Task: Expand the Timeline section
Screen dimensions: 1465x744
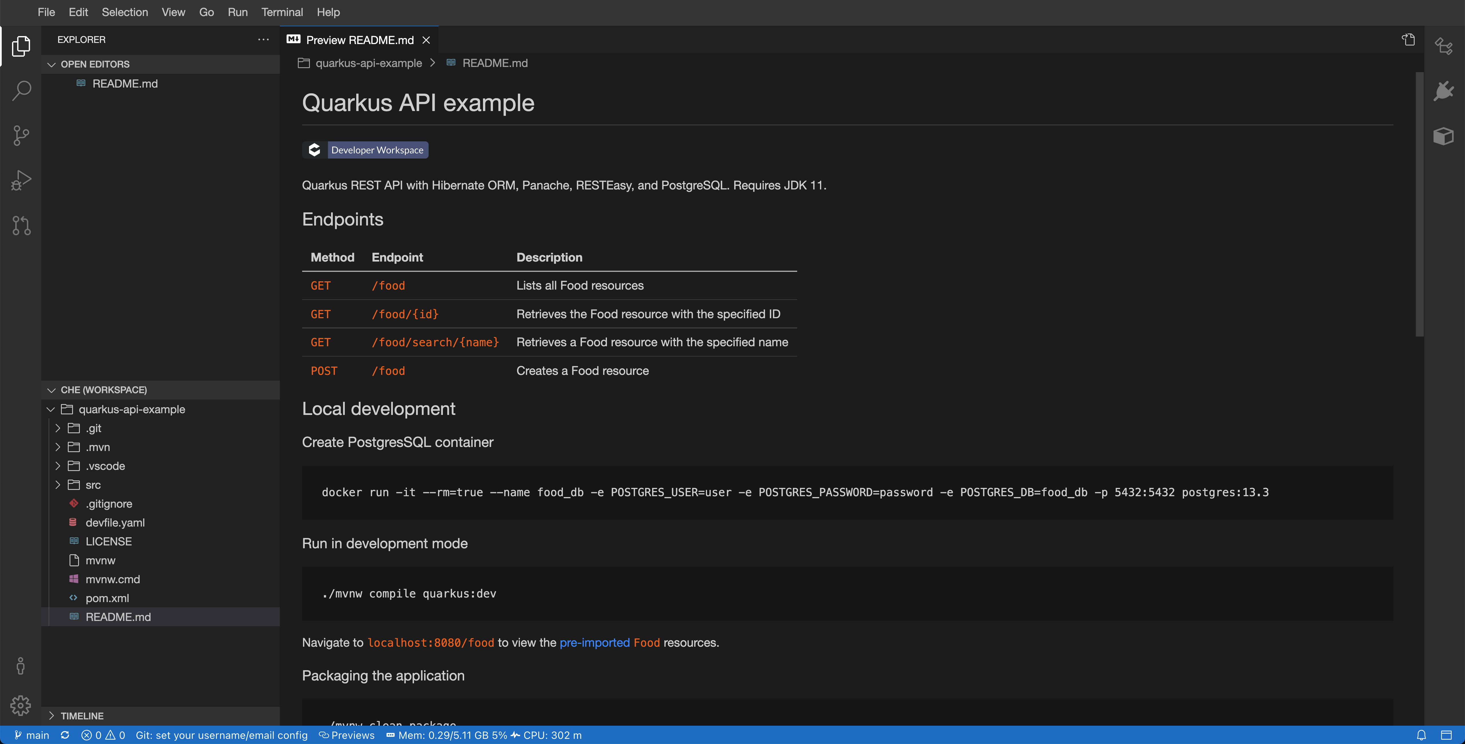Action: point(161,716)
